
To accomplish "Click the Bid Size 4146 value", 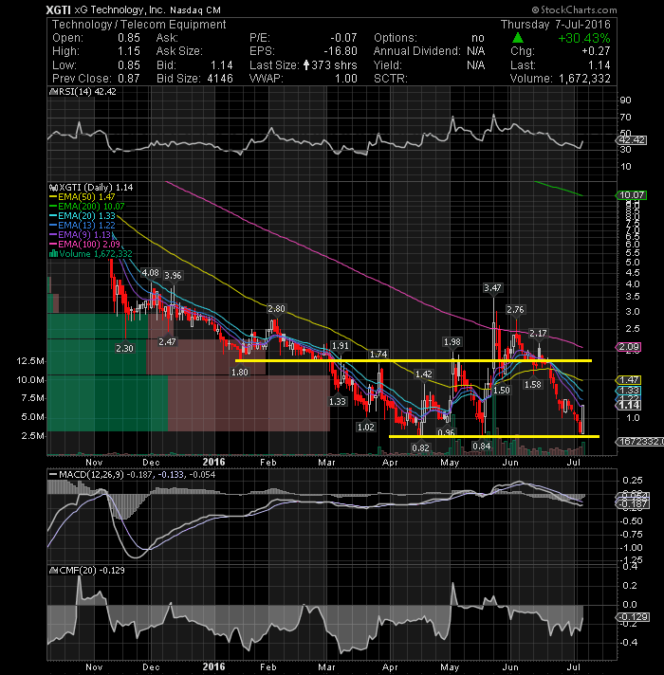I will (x=220, y=79).
